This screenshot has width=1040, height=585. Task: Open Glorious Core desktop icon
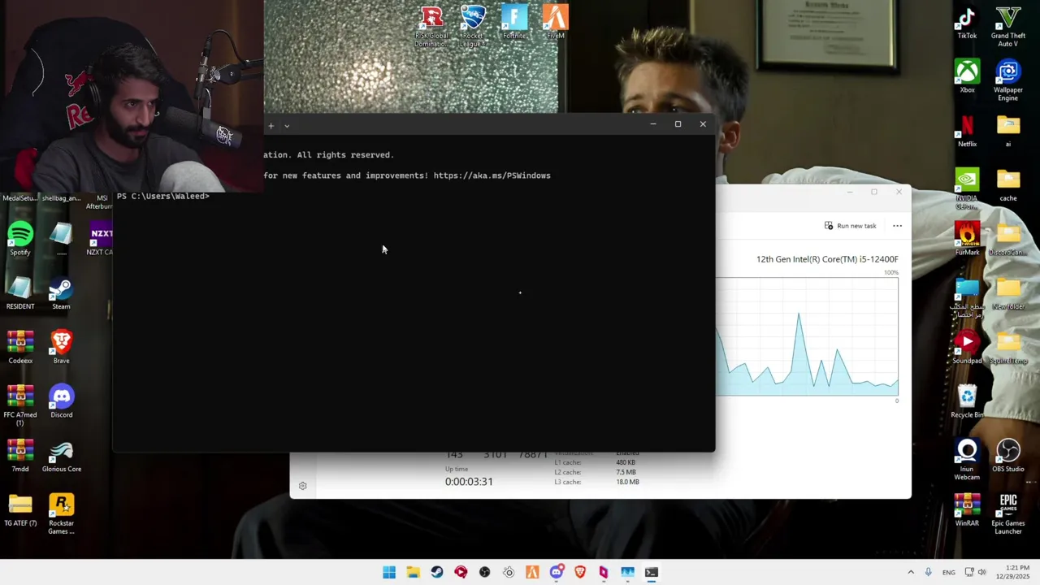pos(61,457)
